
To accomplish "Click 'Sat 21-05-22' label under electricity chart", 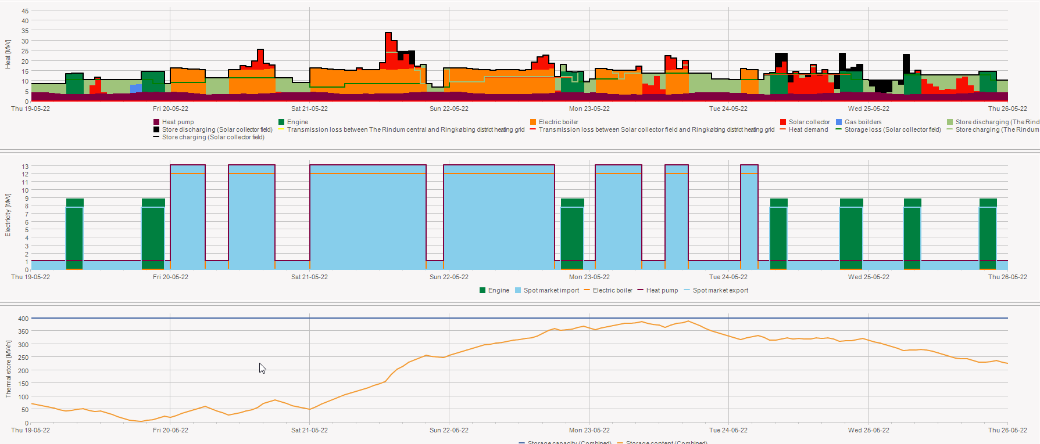I will [309, 277].
